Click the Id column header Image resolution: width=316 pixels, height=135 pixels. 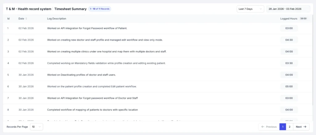point(8,19)
